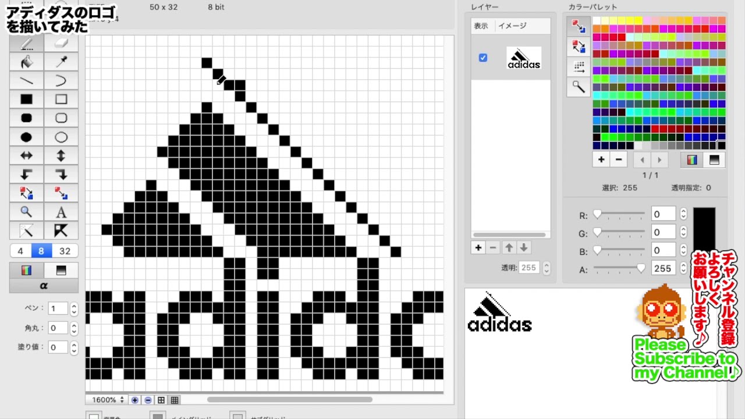Adjust the G value stepper
Screen dimensions: 745x419
pyautogui.click(x=683, y=233)
